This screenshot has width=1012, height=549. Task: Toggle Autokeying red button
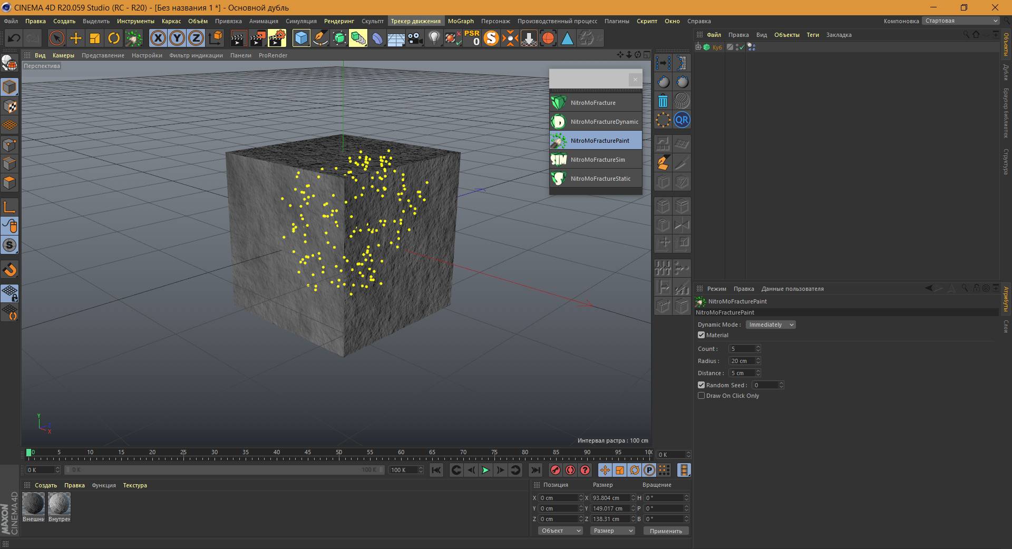(x=570, y=470)
